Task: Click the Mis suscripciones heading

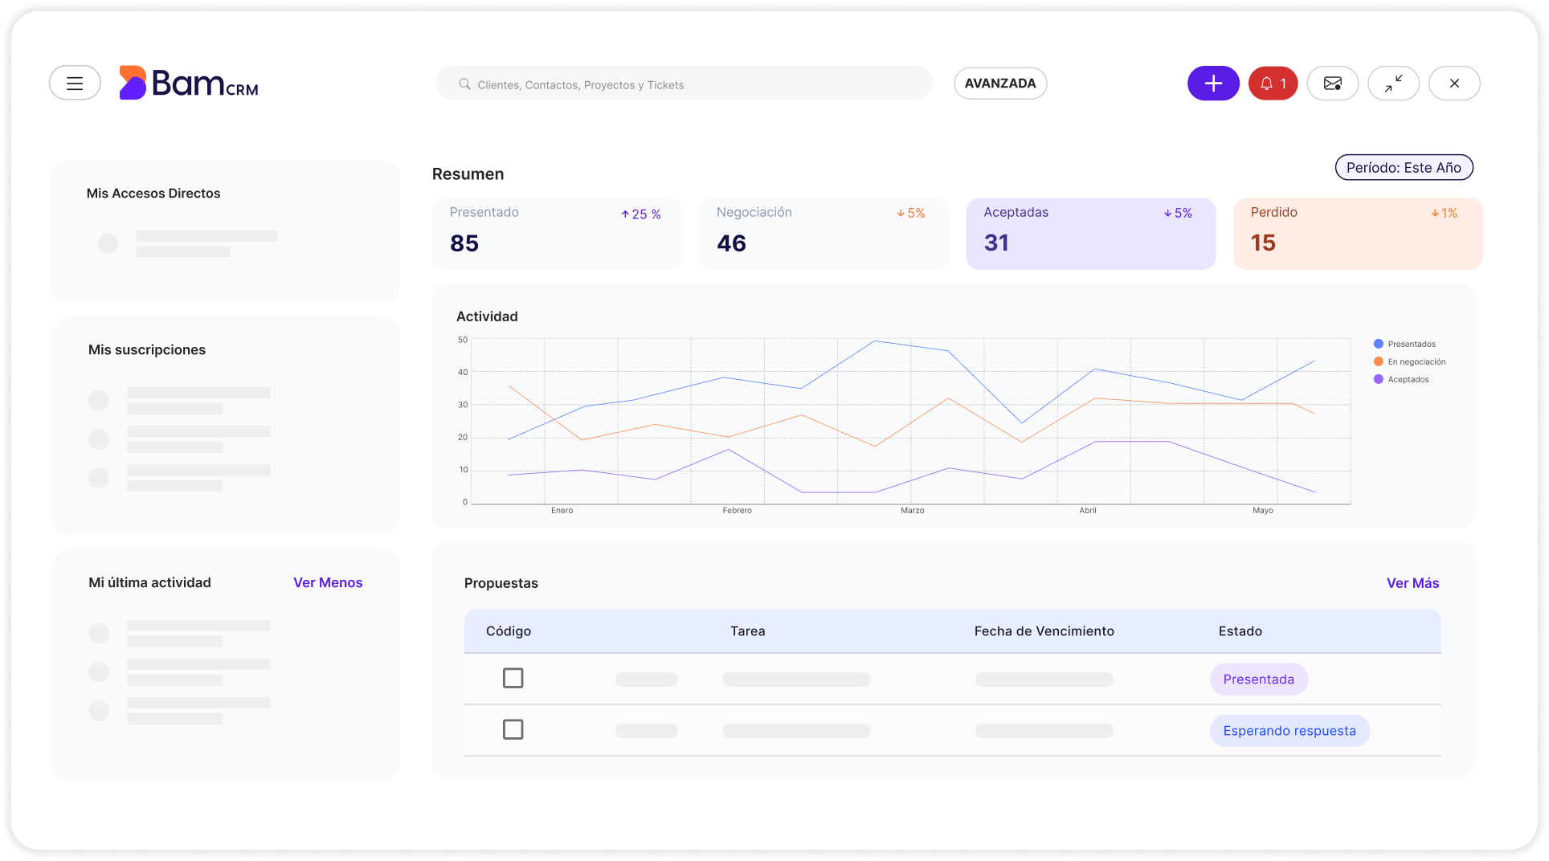Action: pyautogui.click(x=147, y=349)
